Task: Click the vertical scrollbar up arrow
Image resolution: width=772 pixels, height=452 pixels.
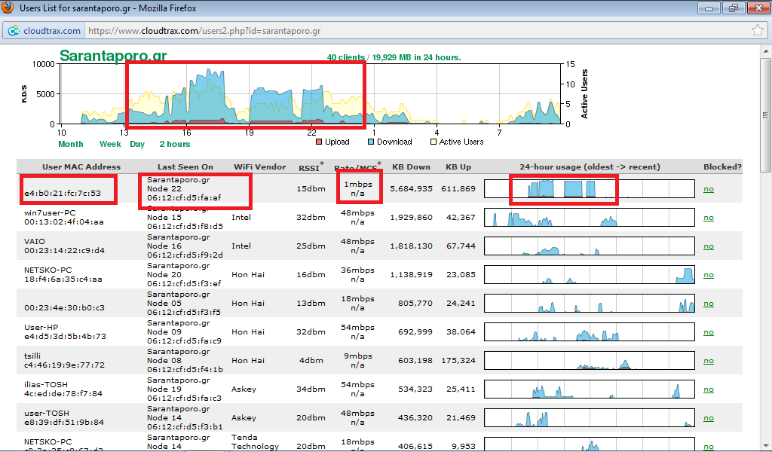Action: (x=766, y=51)
